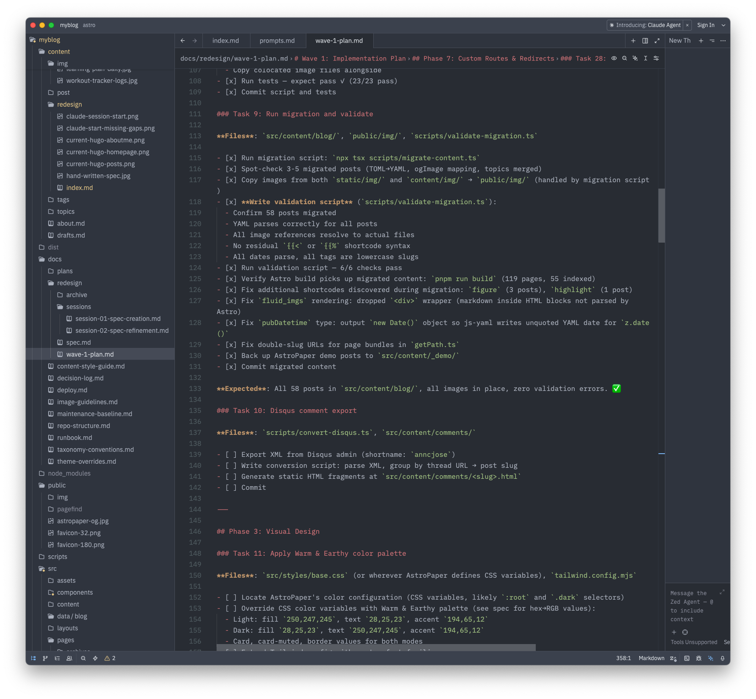Click the notifications bell icon

[722, 658]
